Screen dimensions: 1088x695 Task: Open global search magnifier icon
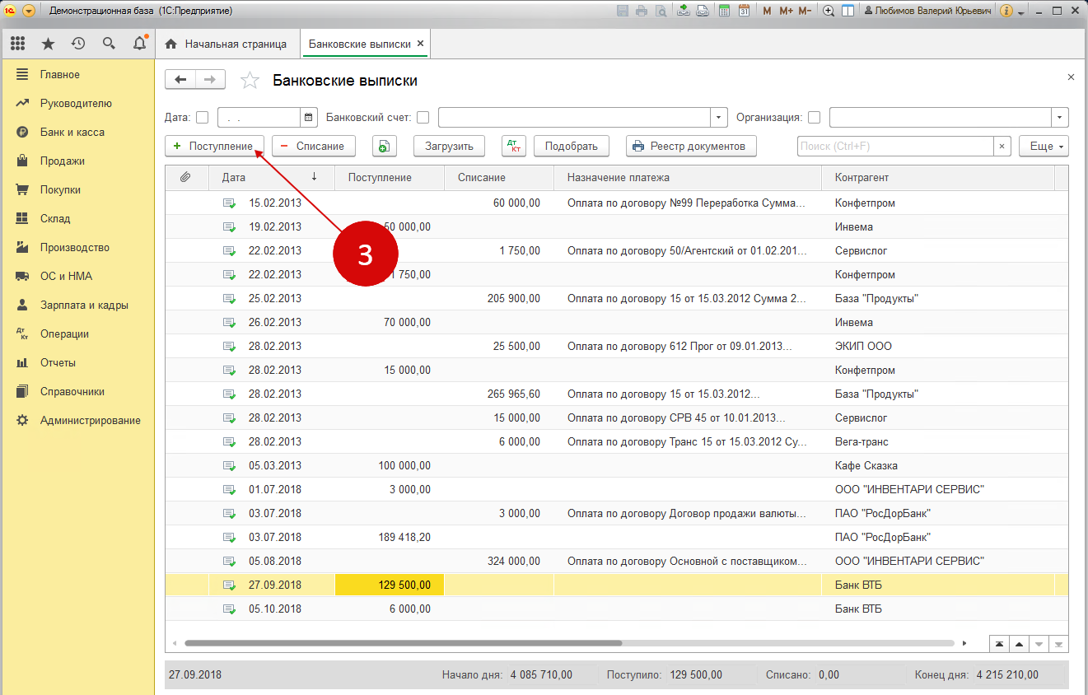click(x=109, y=44)
